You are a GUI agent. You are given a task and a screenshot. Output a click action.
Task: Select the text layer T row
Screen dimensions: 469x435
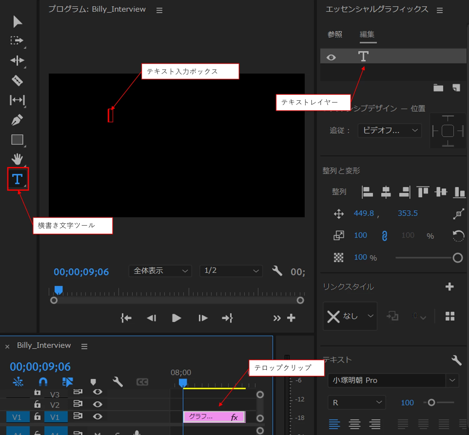pos(393,56)
